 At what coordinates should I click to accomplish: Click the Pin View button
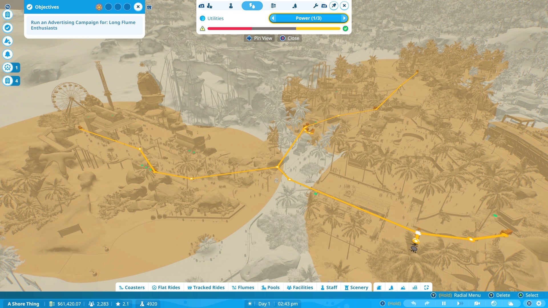[259, 38]
